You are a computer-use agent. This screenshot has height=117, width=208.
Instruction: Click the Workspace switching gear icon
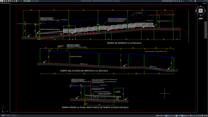coord(191,116)
